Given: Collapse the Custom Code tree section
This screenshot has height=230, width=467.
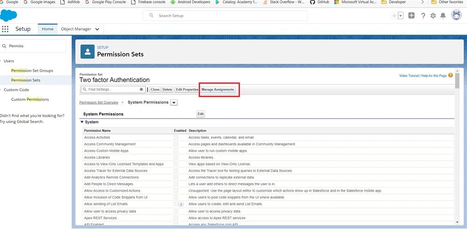Looking at the screenshot, I should pos(1,90).
